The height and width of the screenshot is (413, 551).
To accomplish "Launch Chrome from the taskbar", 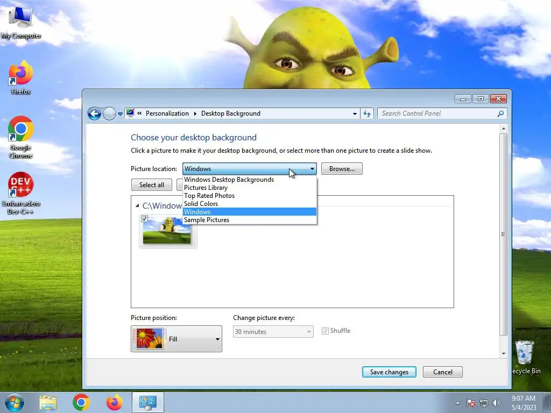I will (x=81, y=402).
